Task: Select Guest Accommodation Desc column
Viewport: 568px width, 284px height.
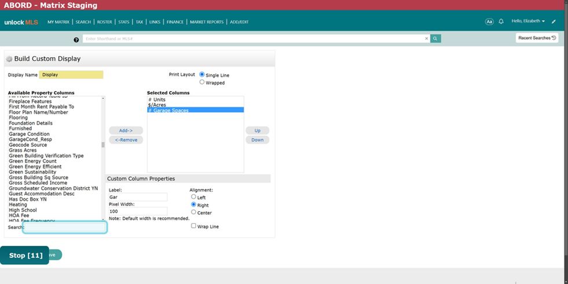Action: [x=42, y=194]
